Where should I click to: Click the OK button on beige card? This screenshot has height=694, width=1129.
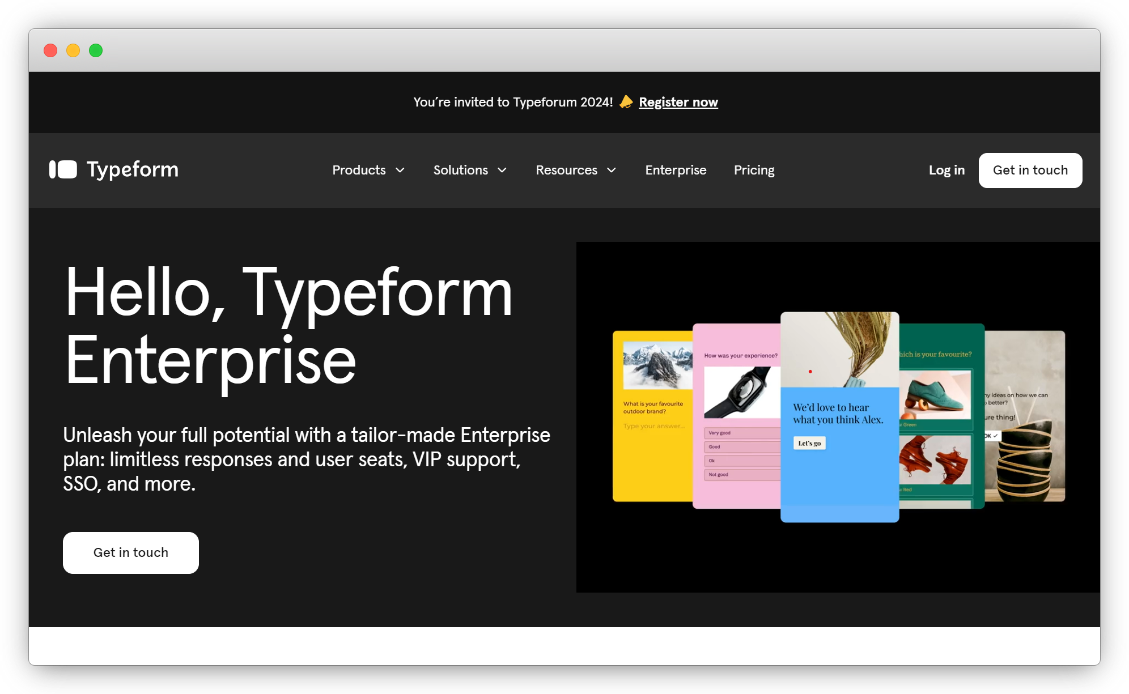tap(992, 436)
